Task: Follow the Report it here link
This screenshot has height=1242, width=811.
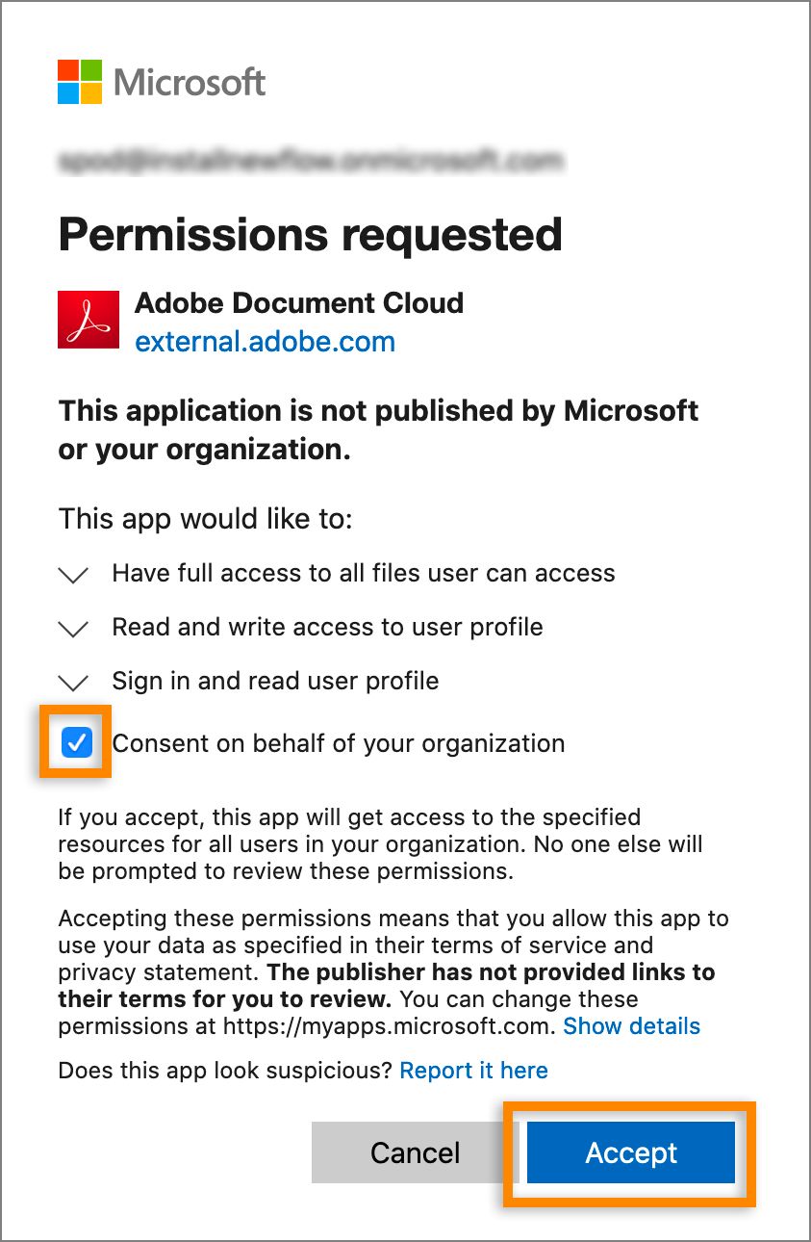Action: pyautogui.click(x=473, y=1071)
